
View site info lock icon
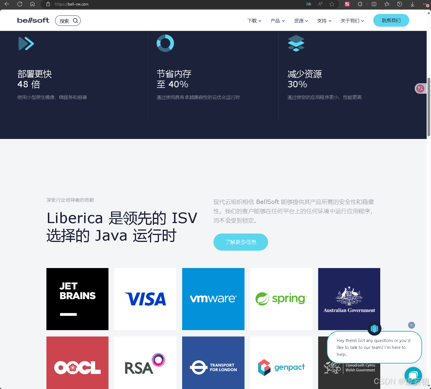click(x=48, y=4)
